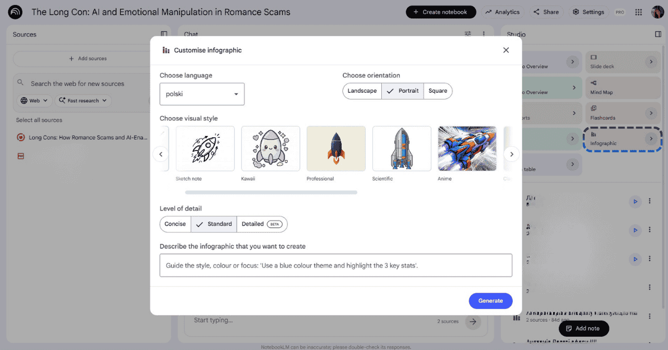
Task: Switch to the Chat panel
Action: [190, 34]
